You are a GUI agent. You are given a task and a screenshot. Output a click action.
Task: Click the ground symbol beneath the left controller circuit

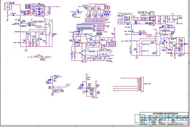[x=26, y=50]
